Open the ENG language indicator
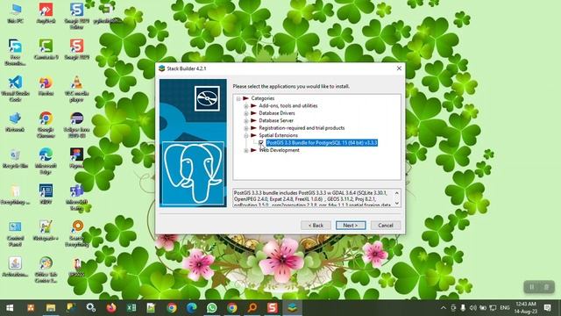The image size is (561, 316). click(505, 308)
